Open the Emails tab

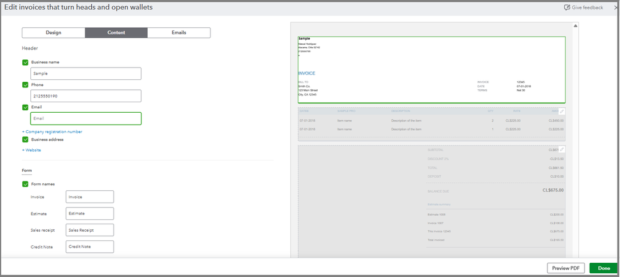click(179, 33)
